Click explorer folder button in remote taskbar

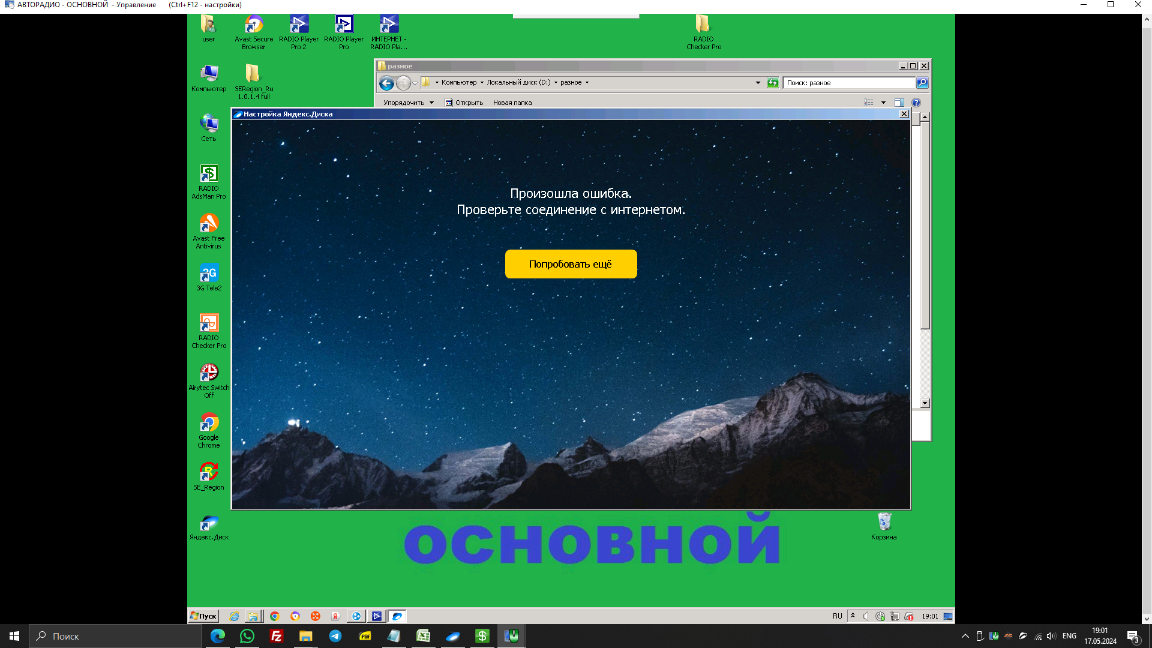point(253,616)
